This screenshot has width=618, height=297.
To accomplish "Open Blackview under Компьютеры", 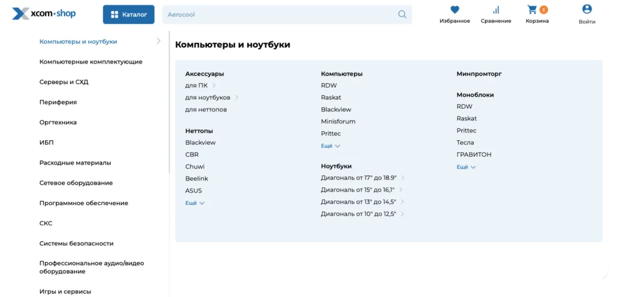I will point(336,110).
